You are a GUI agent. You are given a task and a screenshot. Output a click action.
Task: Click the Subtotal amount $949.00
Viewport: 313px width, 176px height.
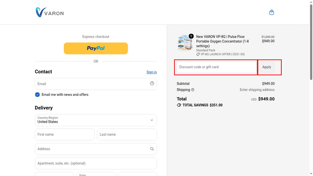pyautogui.click(x=268, y=84)
